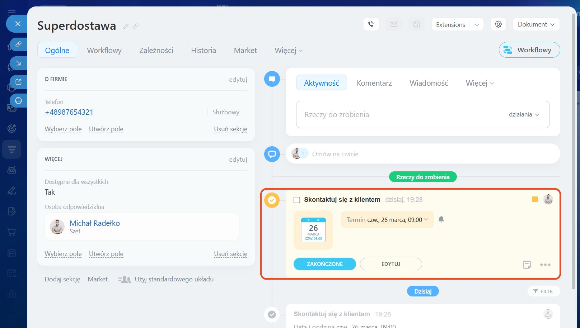
Task: Toggle the orange completion circle icon
Action: tap(272, 200)
